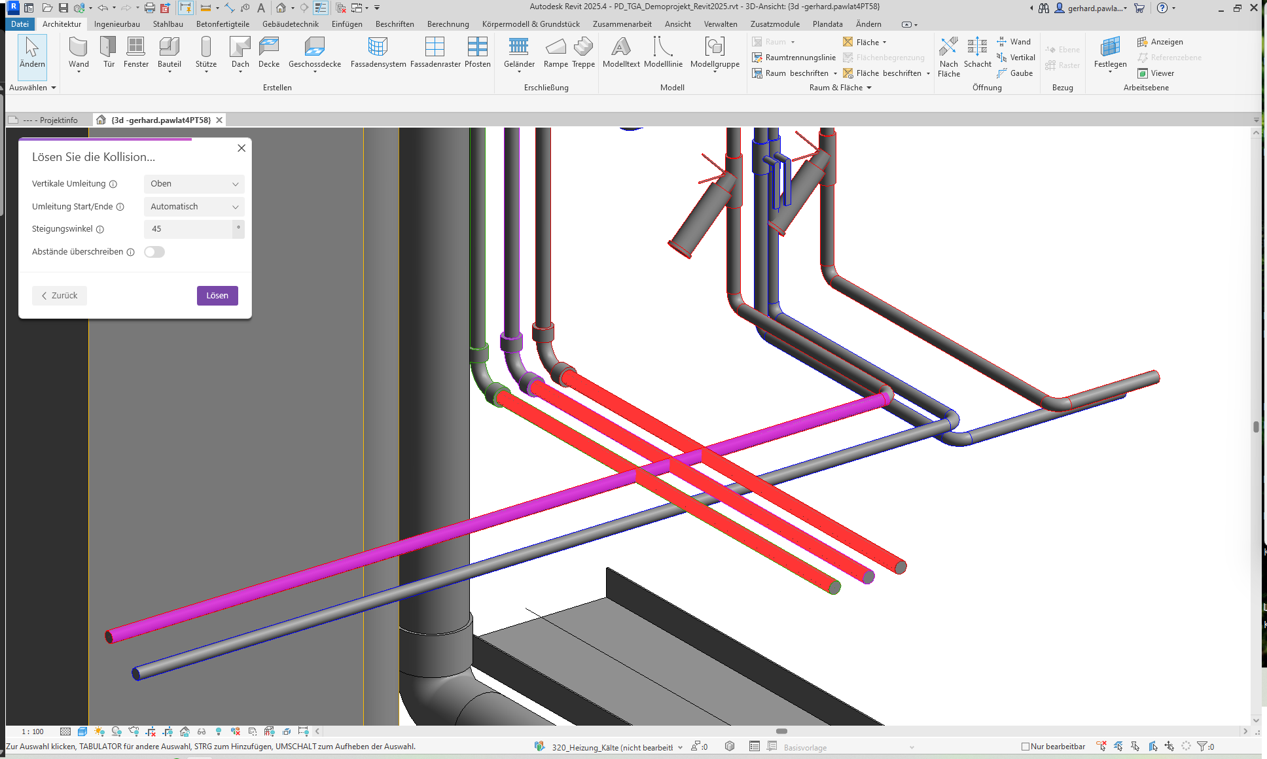Click the Steigungswinkel angle field
Viewport: 1267px width, 759px height.
188,229
